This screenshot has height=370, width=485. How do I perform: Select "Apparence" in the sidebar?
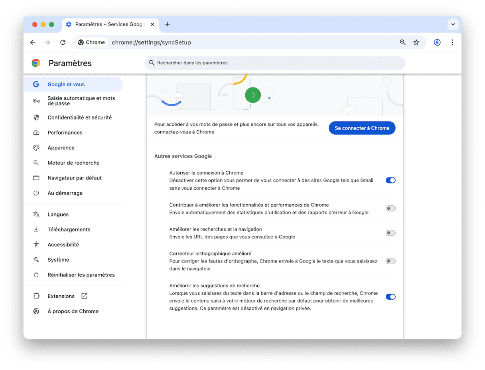pos(61,148)
